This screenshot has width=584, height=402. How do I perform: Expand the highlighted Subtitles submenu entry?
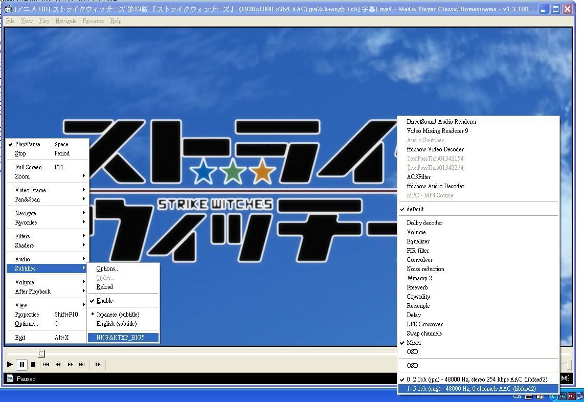(x=48, y=269)
